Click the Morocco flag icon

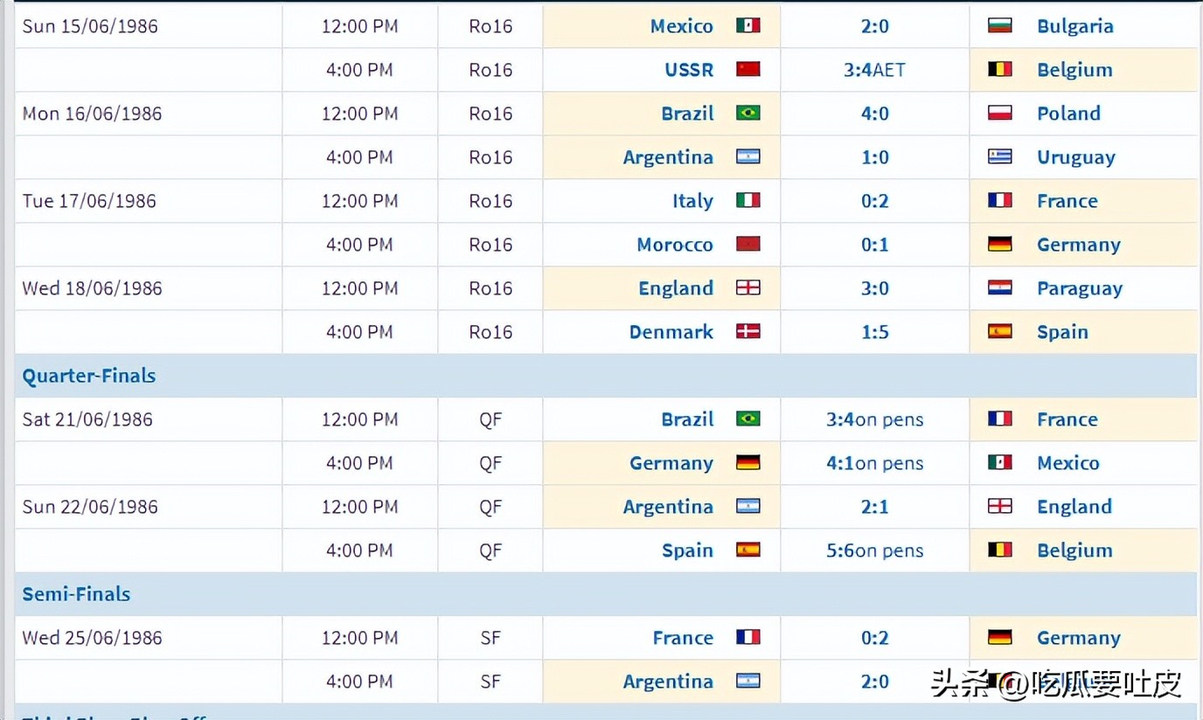pyautogui.click(x=748, y=244)
